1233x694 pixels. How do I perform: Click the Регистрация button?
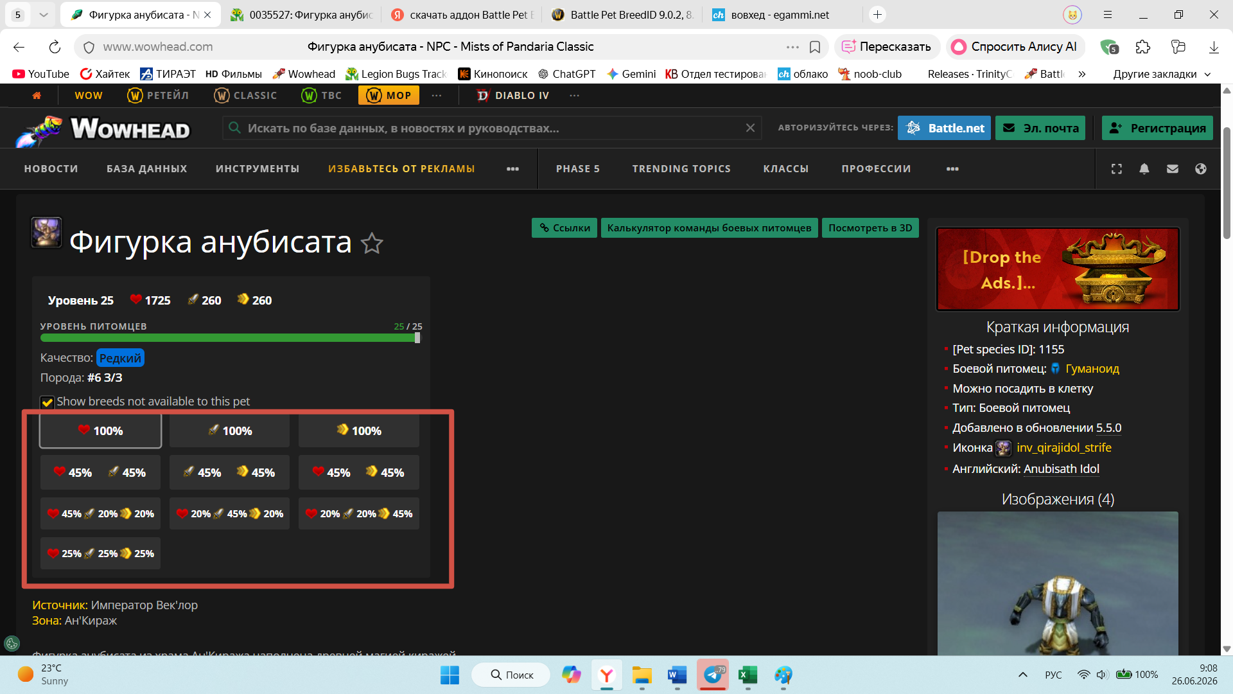pos(1157,128)
